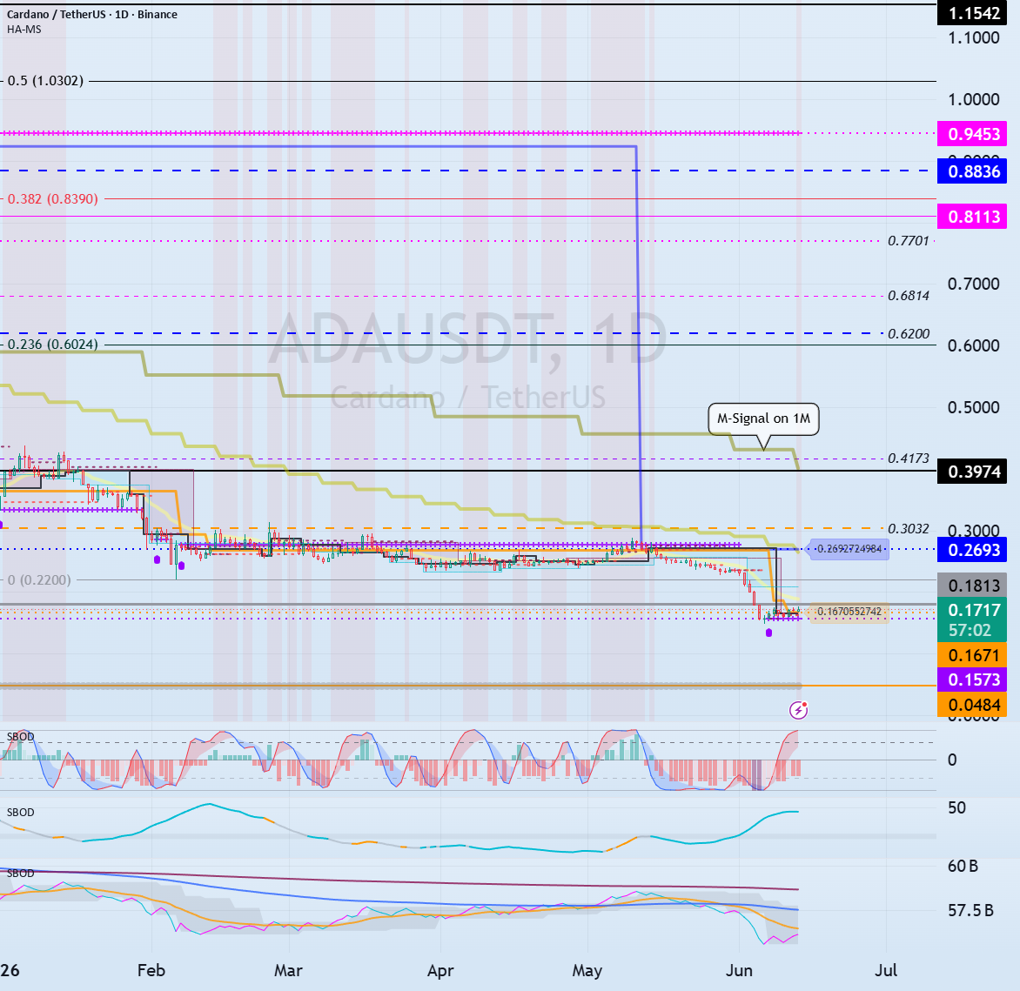Select the 1.1542 price axis label

972,13
